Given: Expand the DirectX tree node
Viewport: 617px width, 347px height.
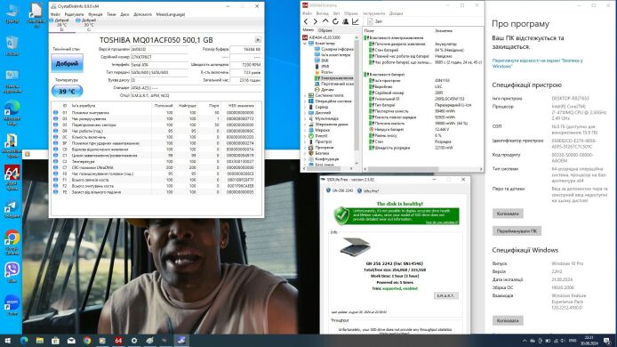Looking at the screenshot, I should (x=305, y=135).
